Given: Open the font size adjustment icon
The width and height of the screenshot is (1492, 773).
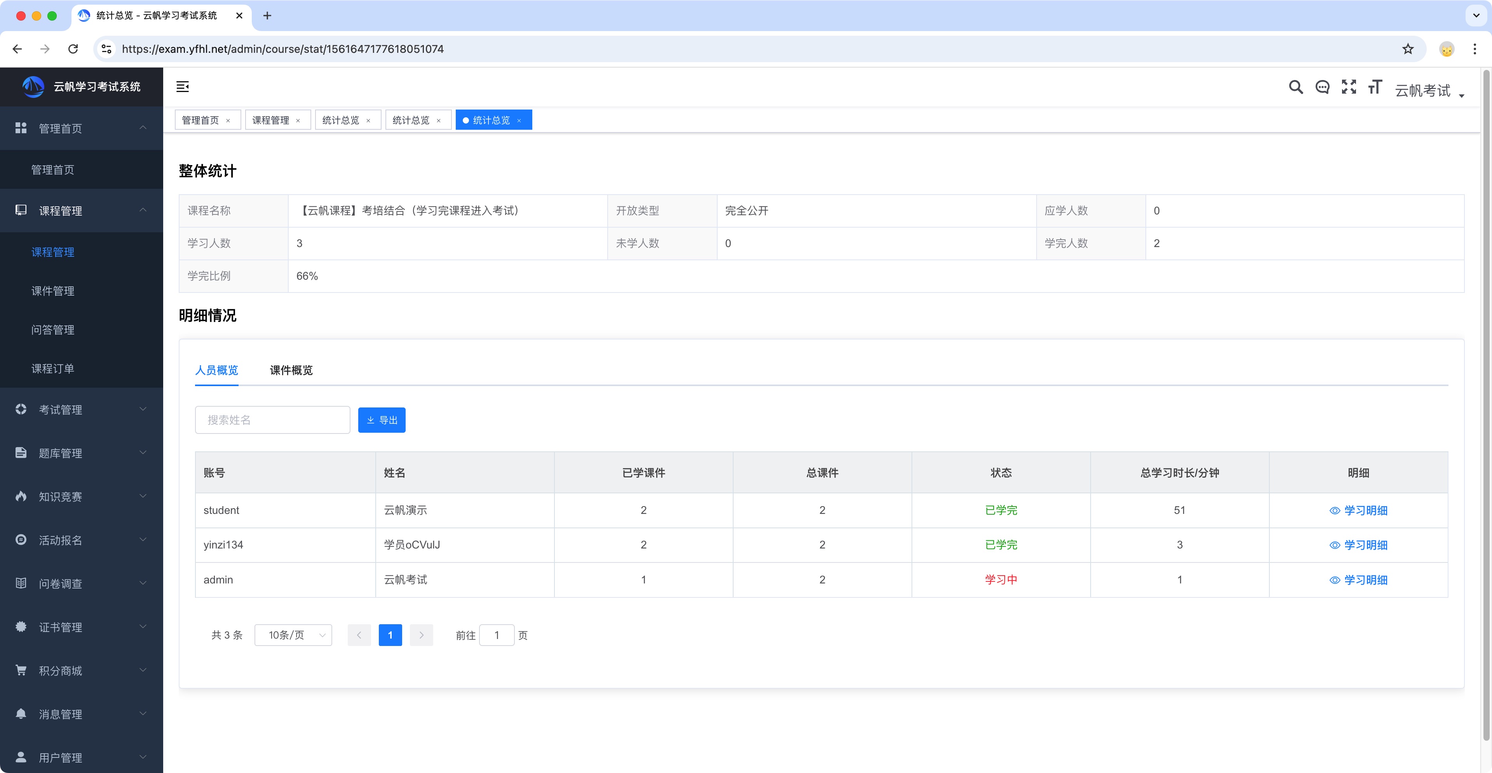Looking at the screenshot, I should point(1375,87).
